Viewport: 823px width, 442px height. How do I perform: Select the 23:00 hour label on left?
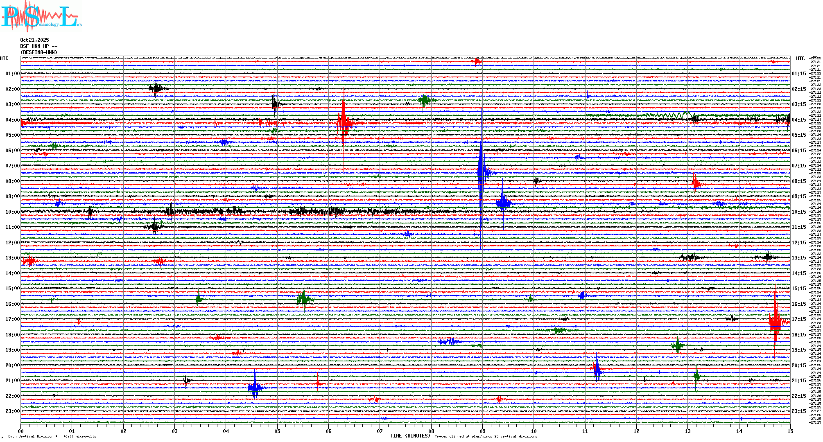(12, 411)
